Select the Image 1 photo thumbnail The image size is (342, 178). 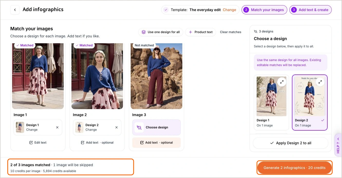(x=38, y=76)
